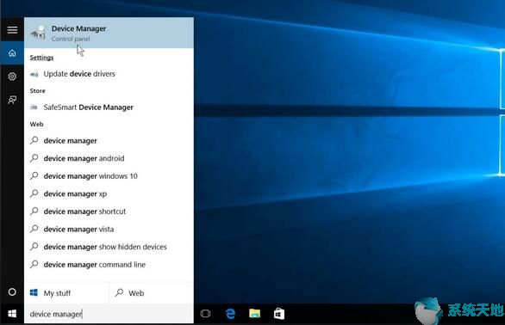Click magnifier icon beside device manager vista
This screenshot has height=325, width=505.
[34, 229]
